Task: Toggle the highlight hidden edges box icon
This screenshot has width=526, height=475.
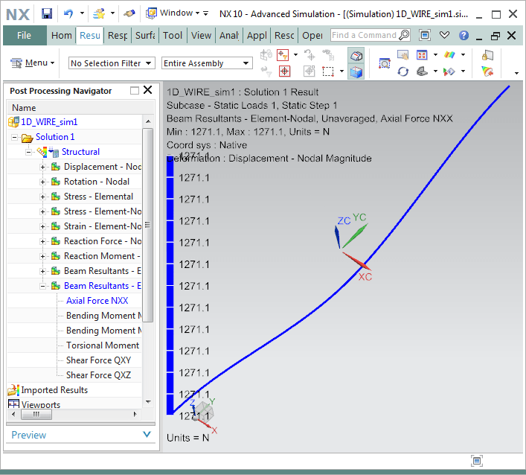Action: click(356, 55)
